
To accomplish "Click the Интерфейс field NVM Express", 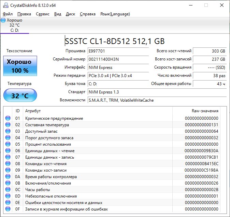I will click(118, 68).
